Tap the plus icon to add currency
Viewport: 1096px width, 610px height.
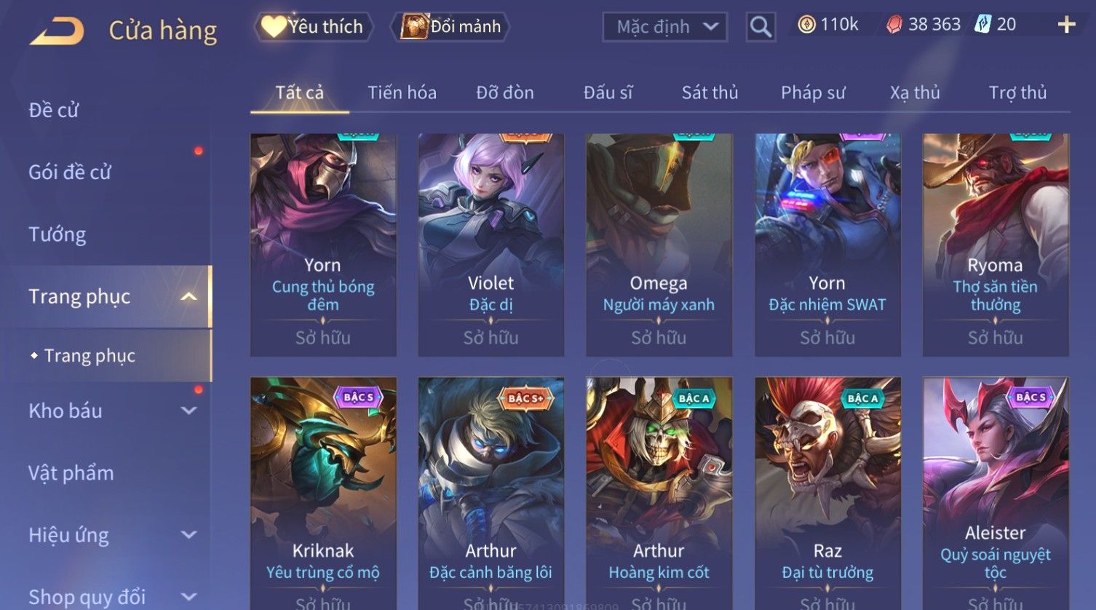[x=1066, y=25]
